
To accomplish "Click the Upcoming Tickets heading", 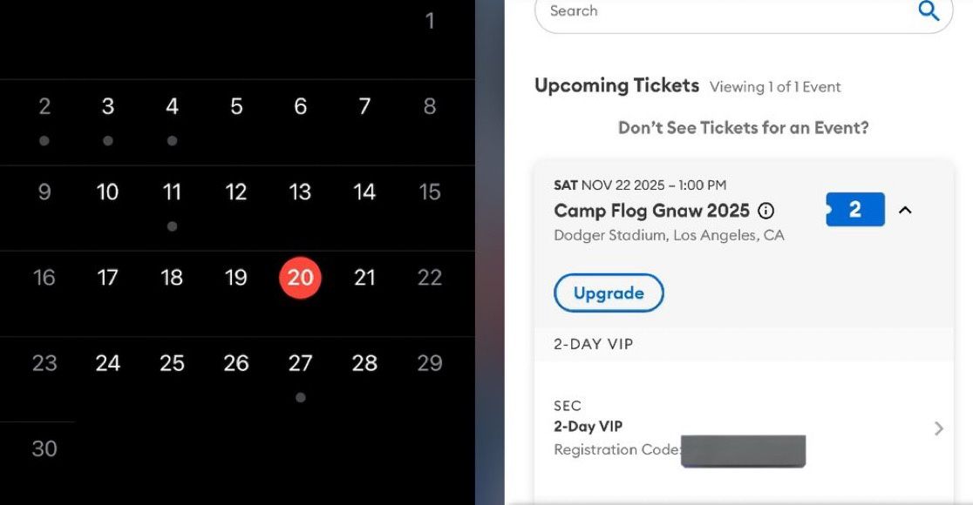I will pos(617,85).
